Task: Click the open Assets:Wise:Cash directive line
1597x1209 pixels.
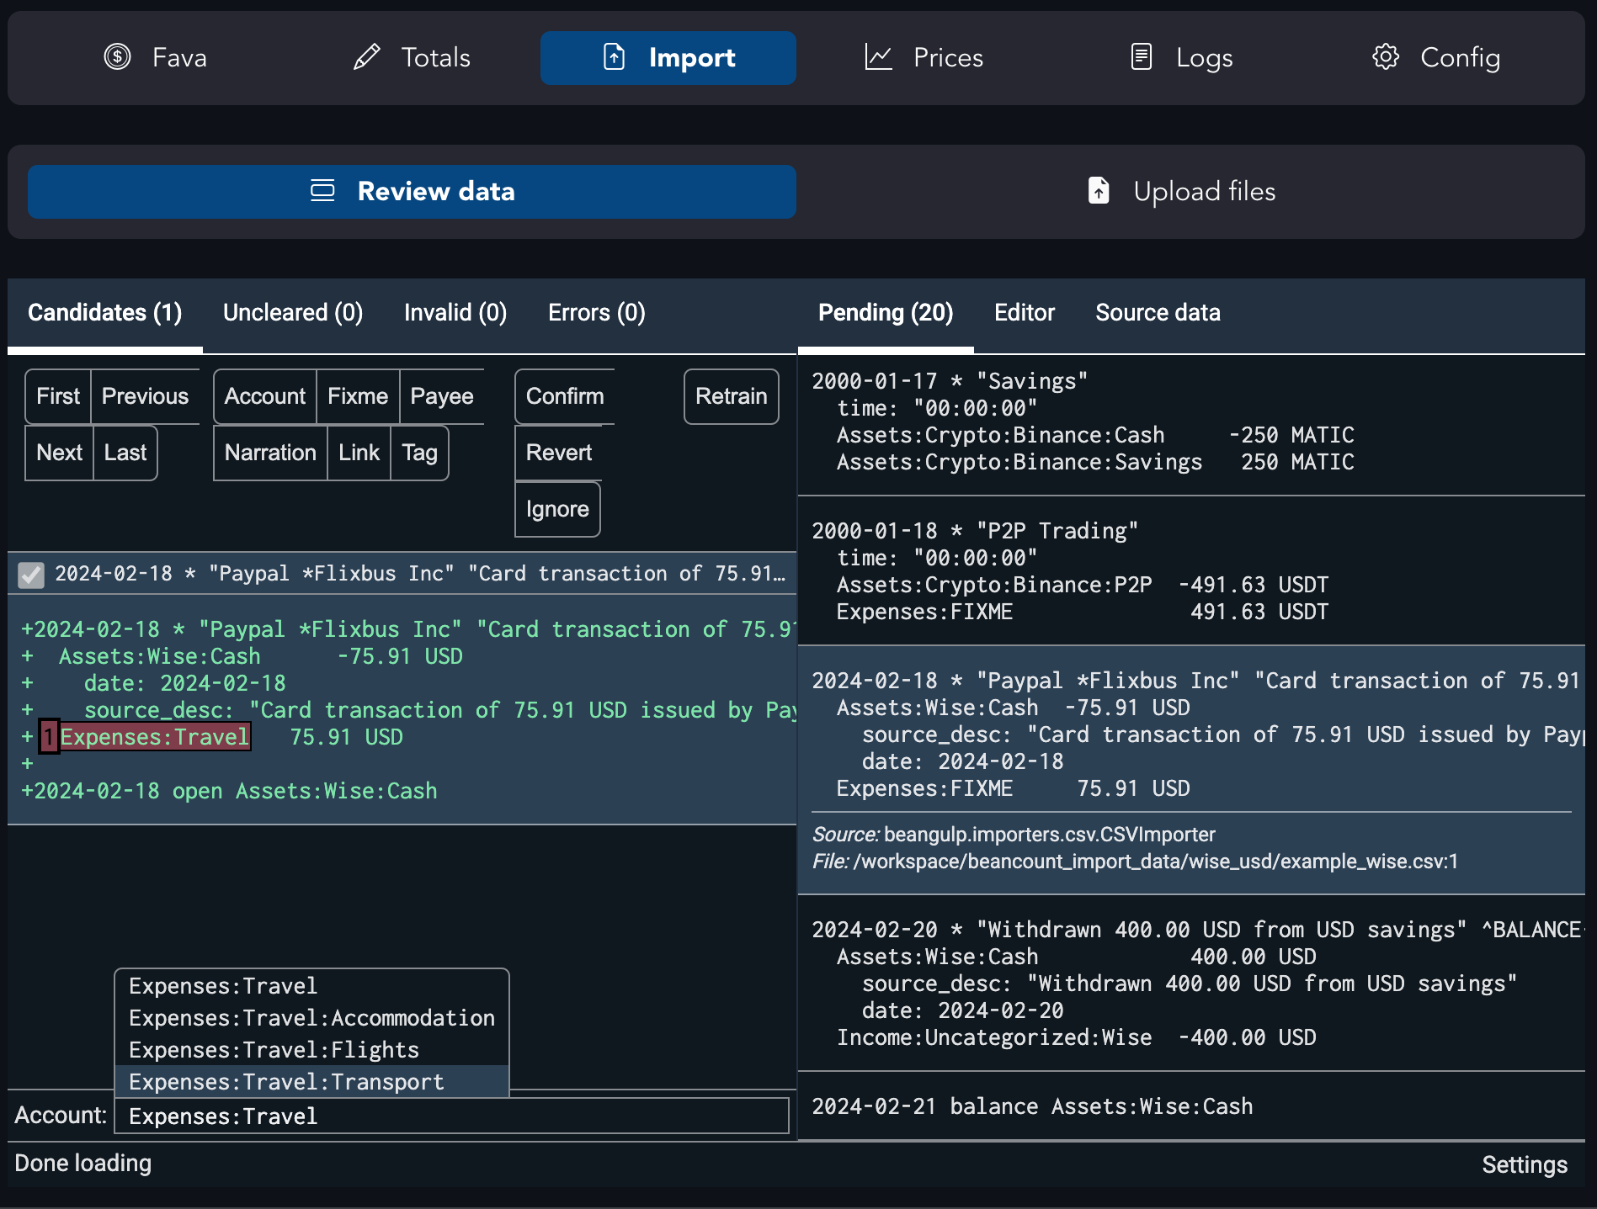Action: [229, 792]
